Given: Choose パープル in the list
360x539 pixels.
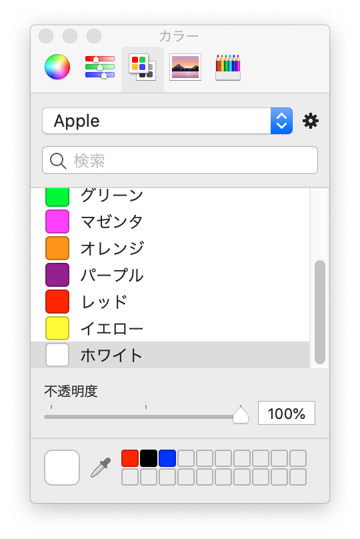Looking at the screenshot, I should [x=170, y=275].
